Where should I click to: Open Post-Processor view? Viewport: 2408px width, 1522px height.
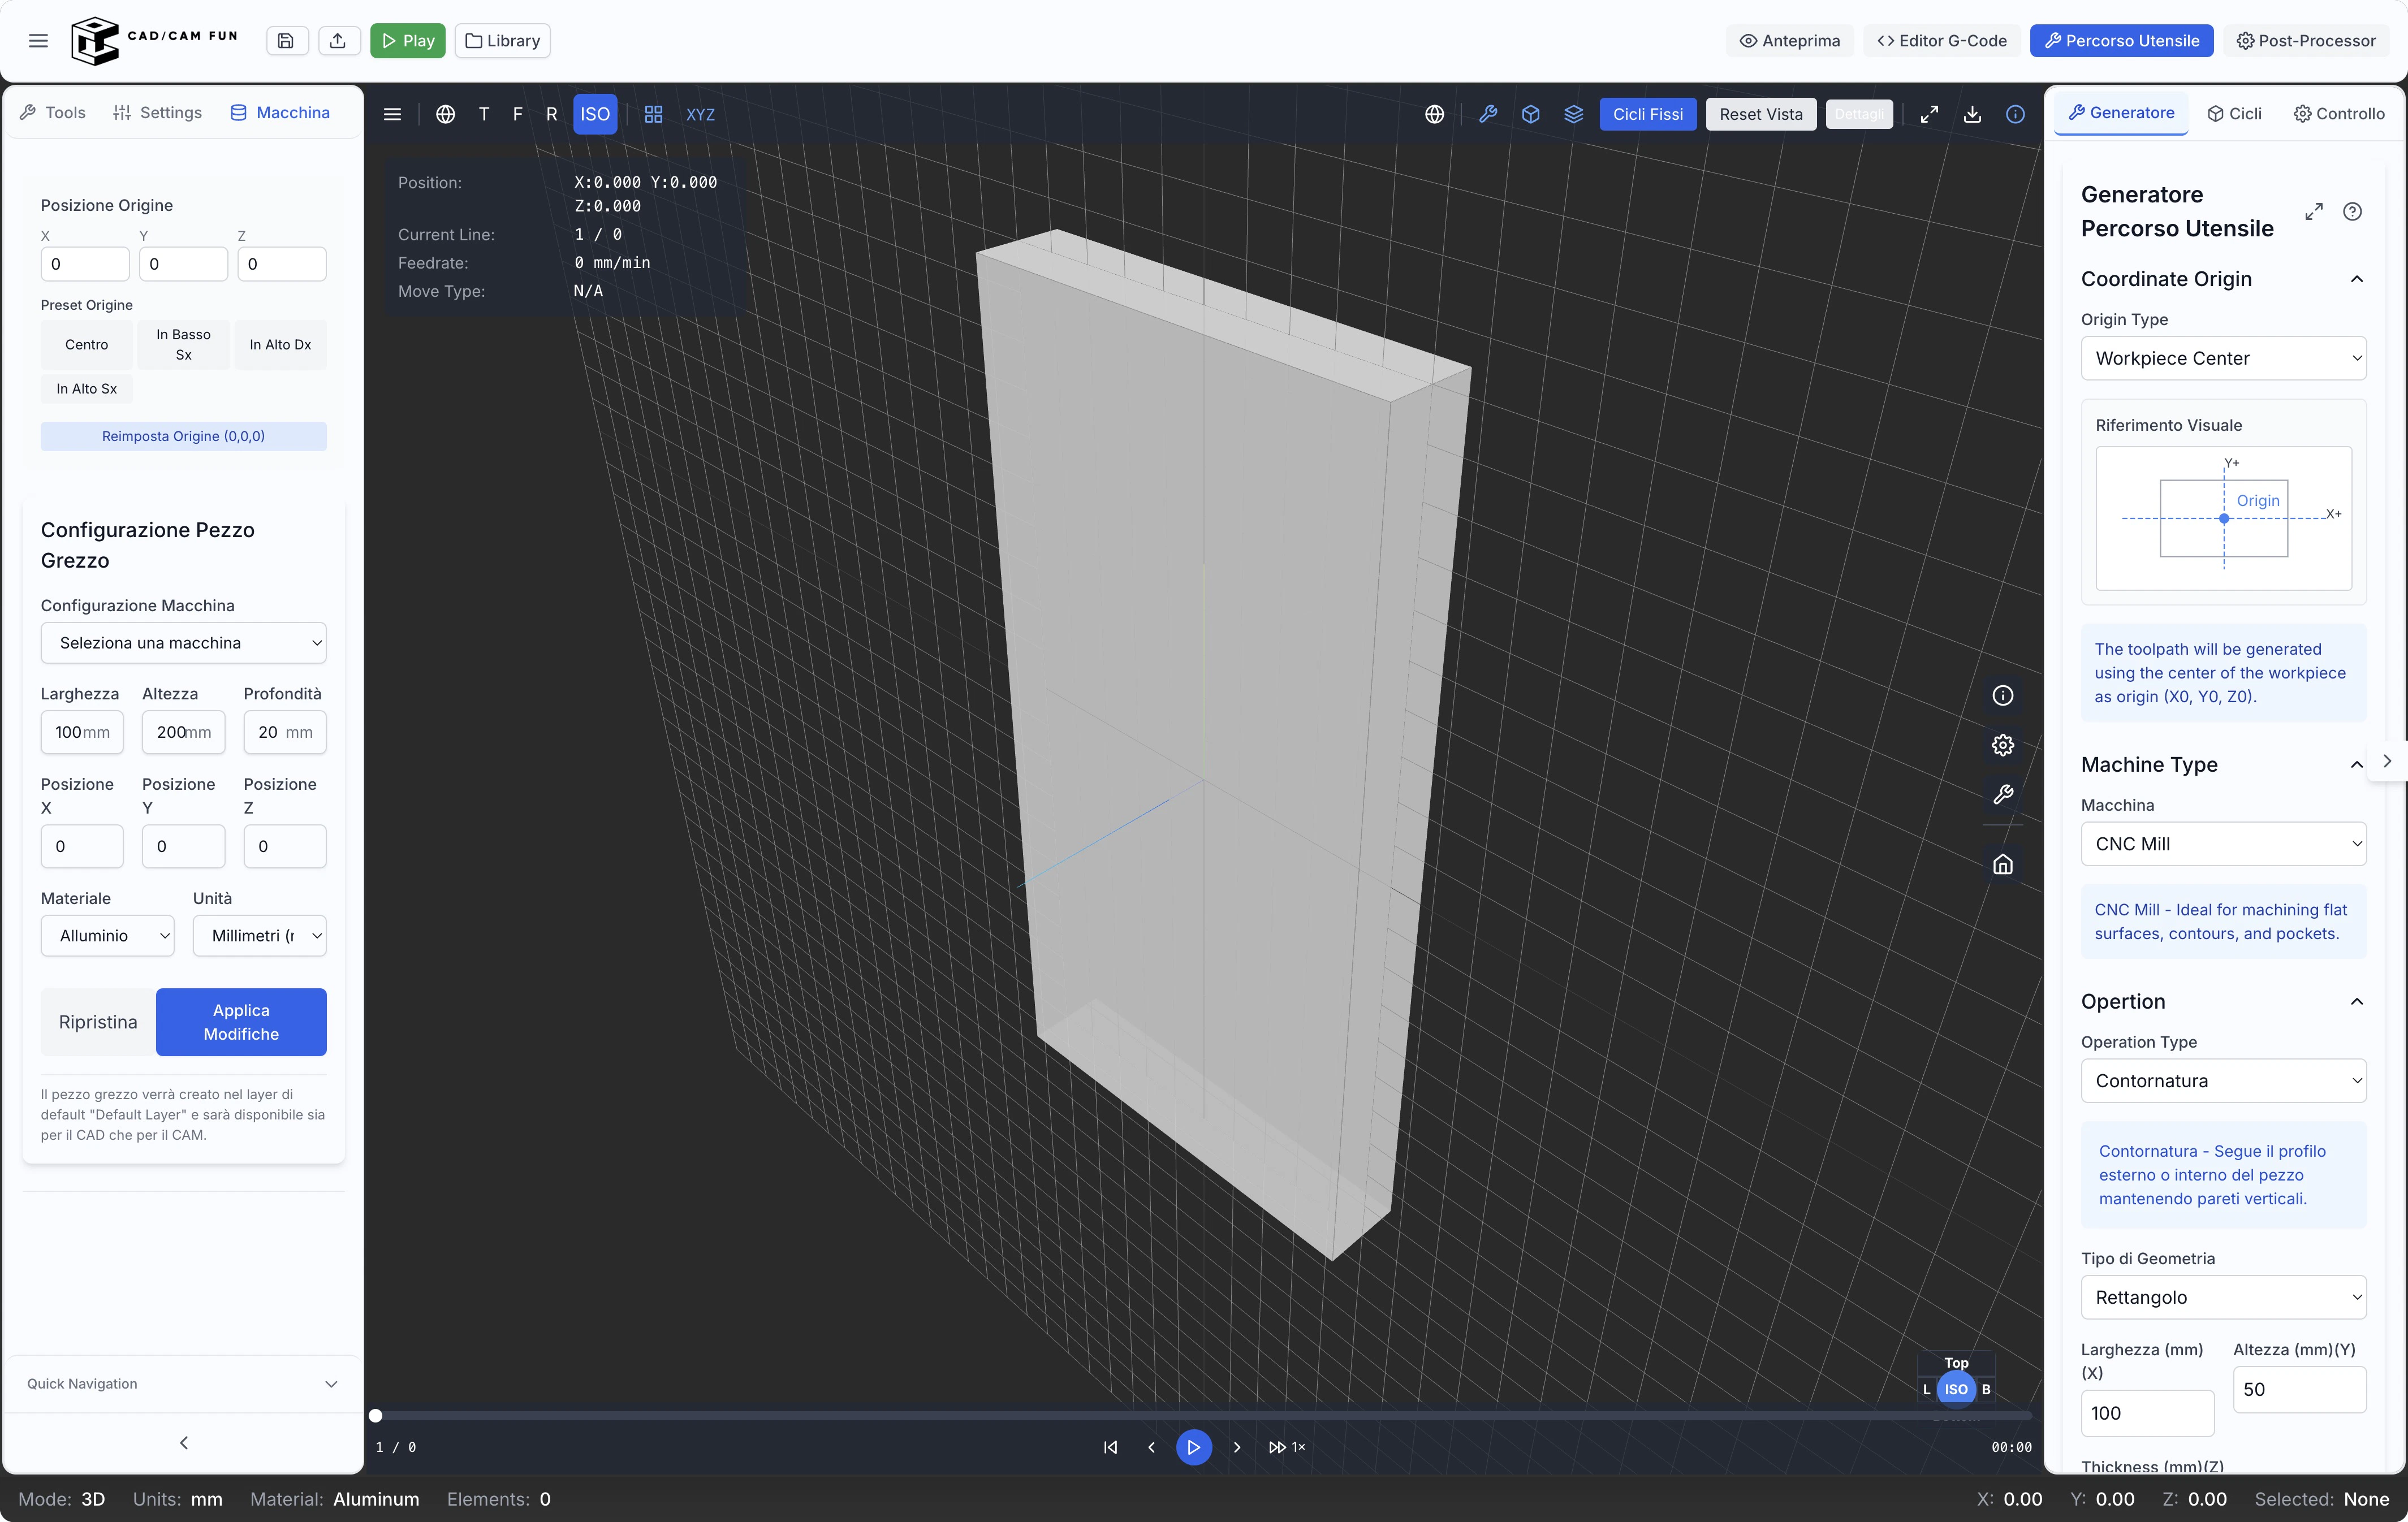coord(2306,41)
